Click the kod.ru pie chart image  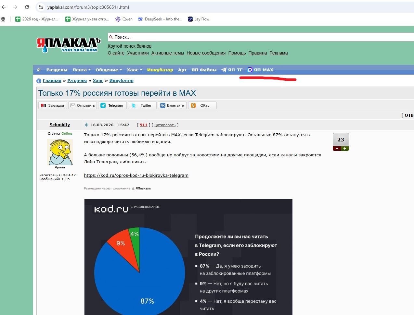188,257
